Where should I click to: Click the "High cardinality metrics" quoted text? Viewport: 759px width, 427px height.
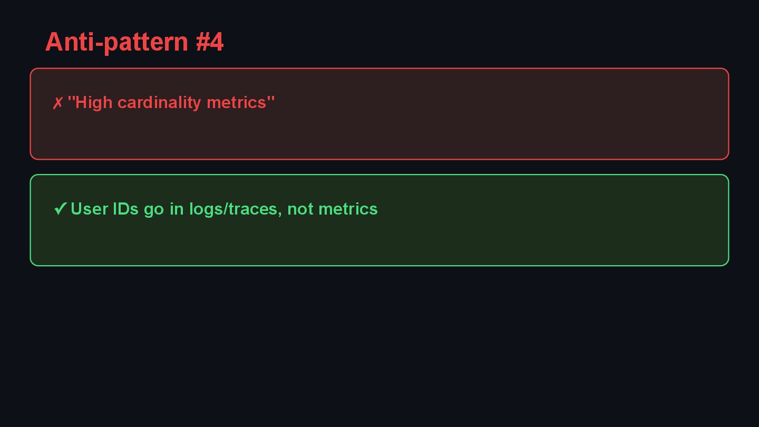coord(171,102)
